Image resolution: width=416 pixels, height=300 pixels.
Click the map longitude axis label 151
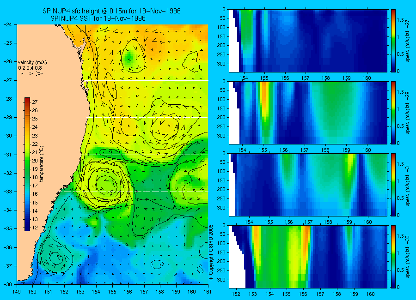point(49,292)
